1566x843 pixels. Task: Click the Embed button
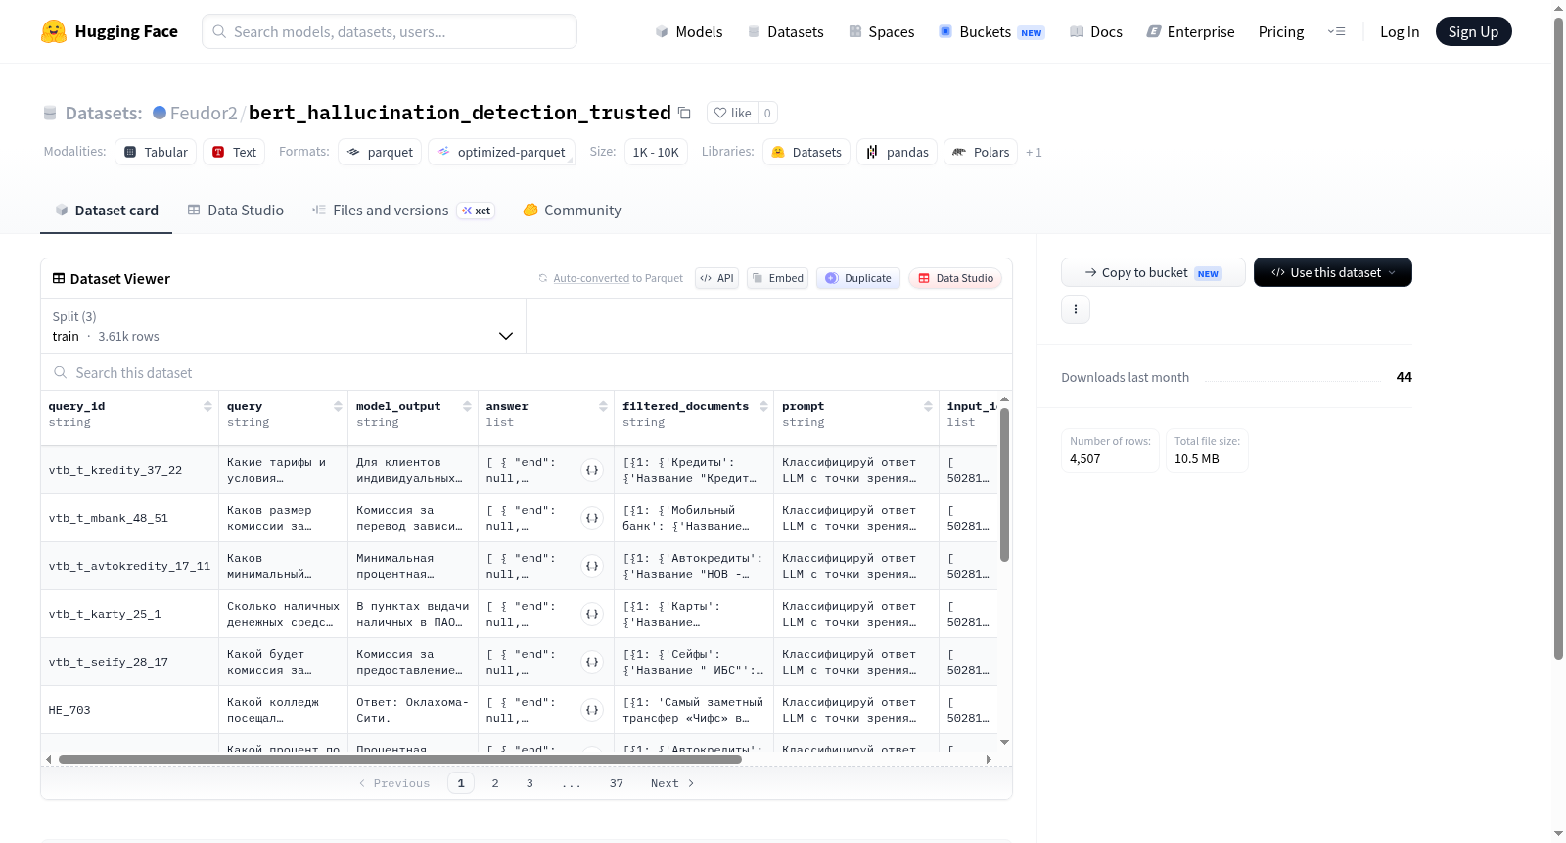tap(777, 278)
